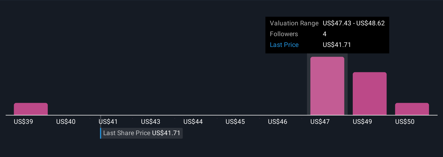Click the US$44 axis label
The image size is (443, 157).
pyautogui.click(x=193, y=122)
